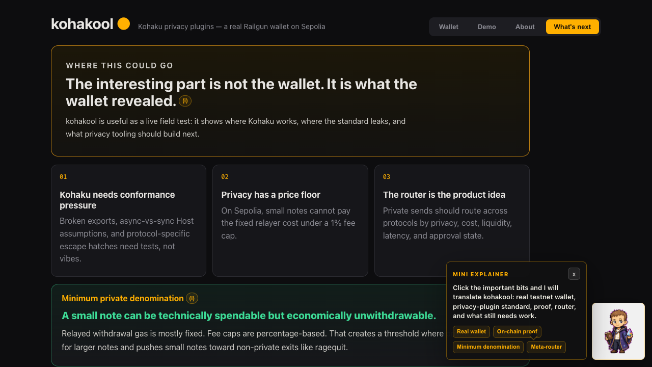Click the pixel wizard mascot avatar

[x=618, y=332]
